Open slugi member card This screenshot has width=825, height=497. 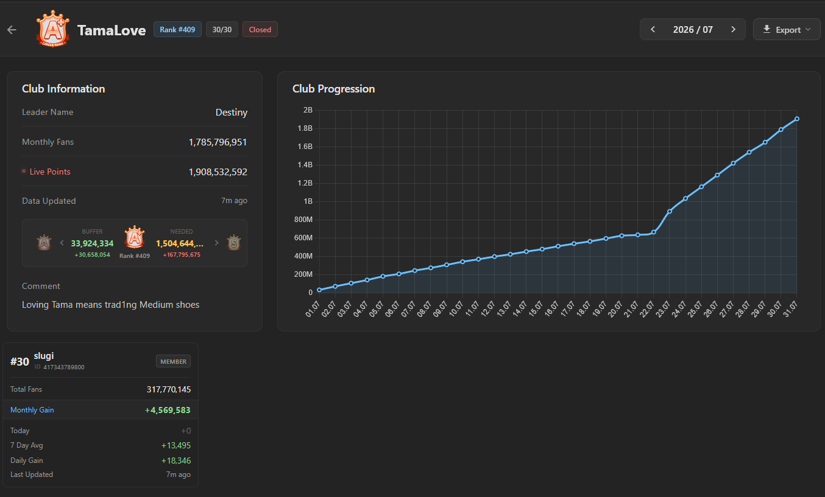101,415
